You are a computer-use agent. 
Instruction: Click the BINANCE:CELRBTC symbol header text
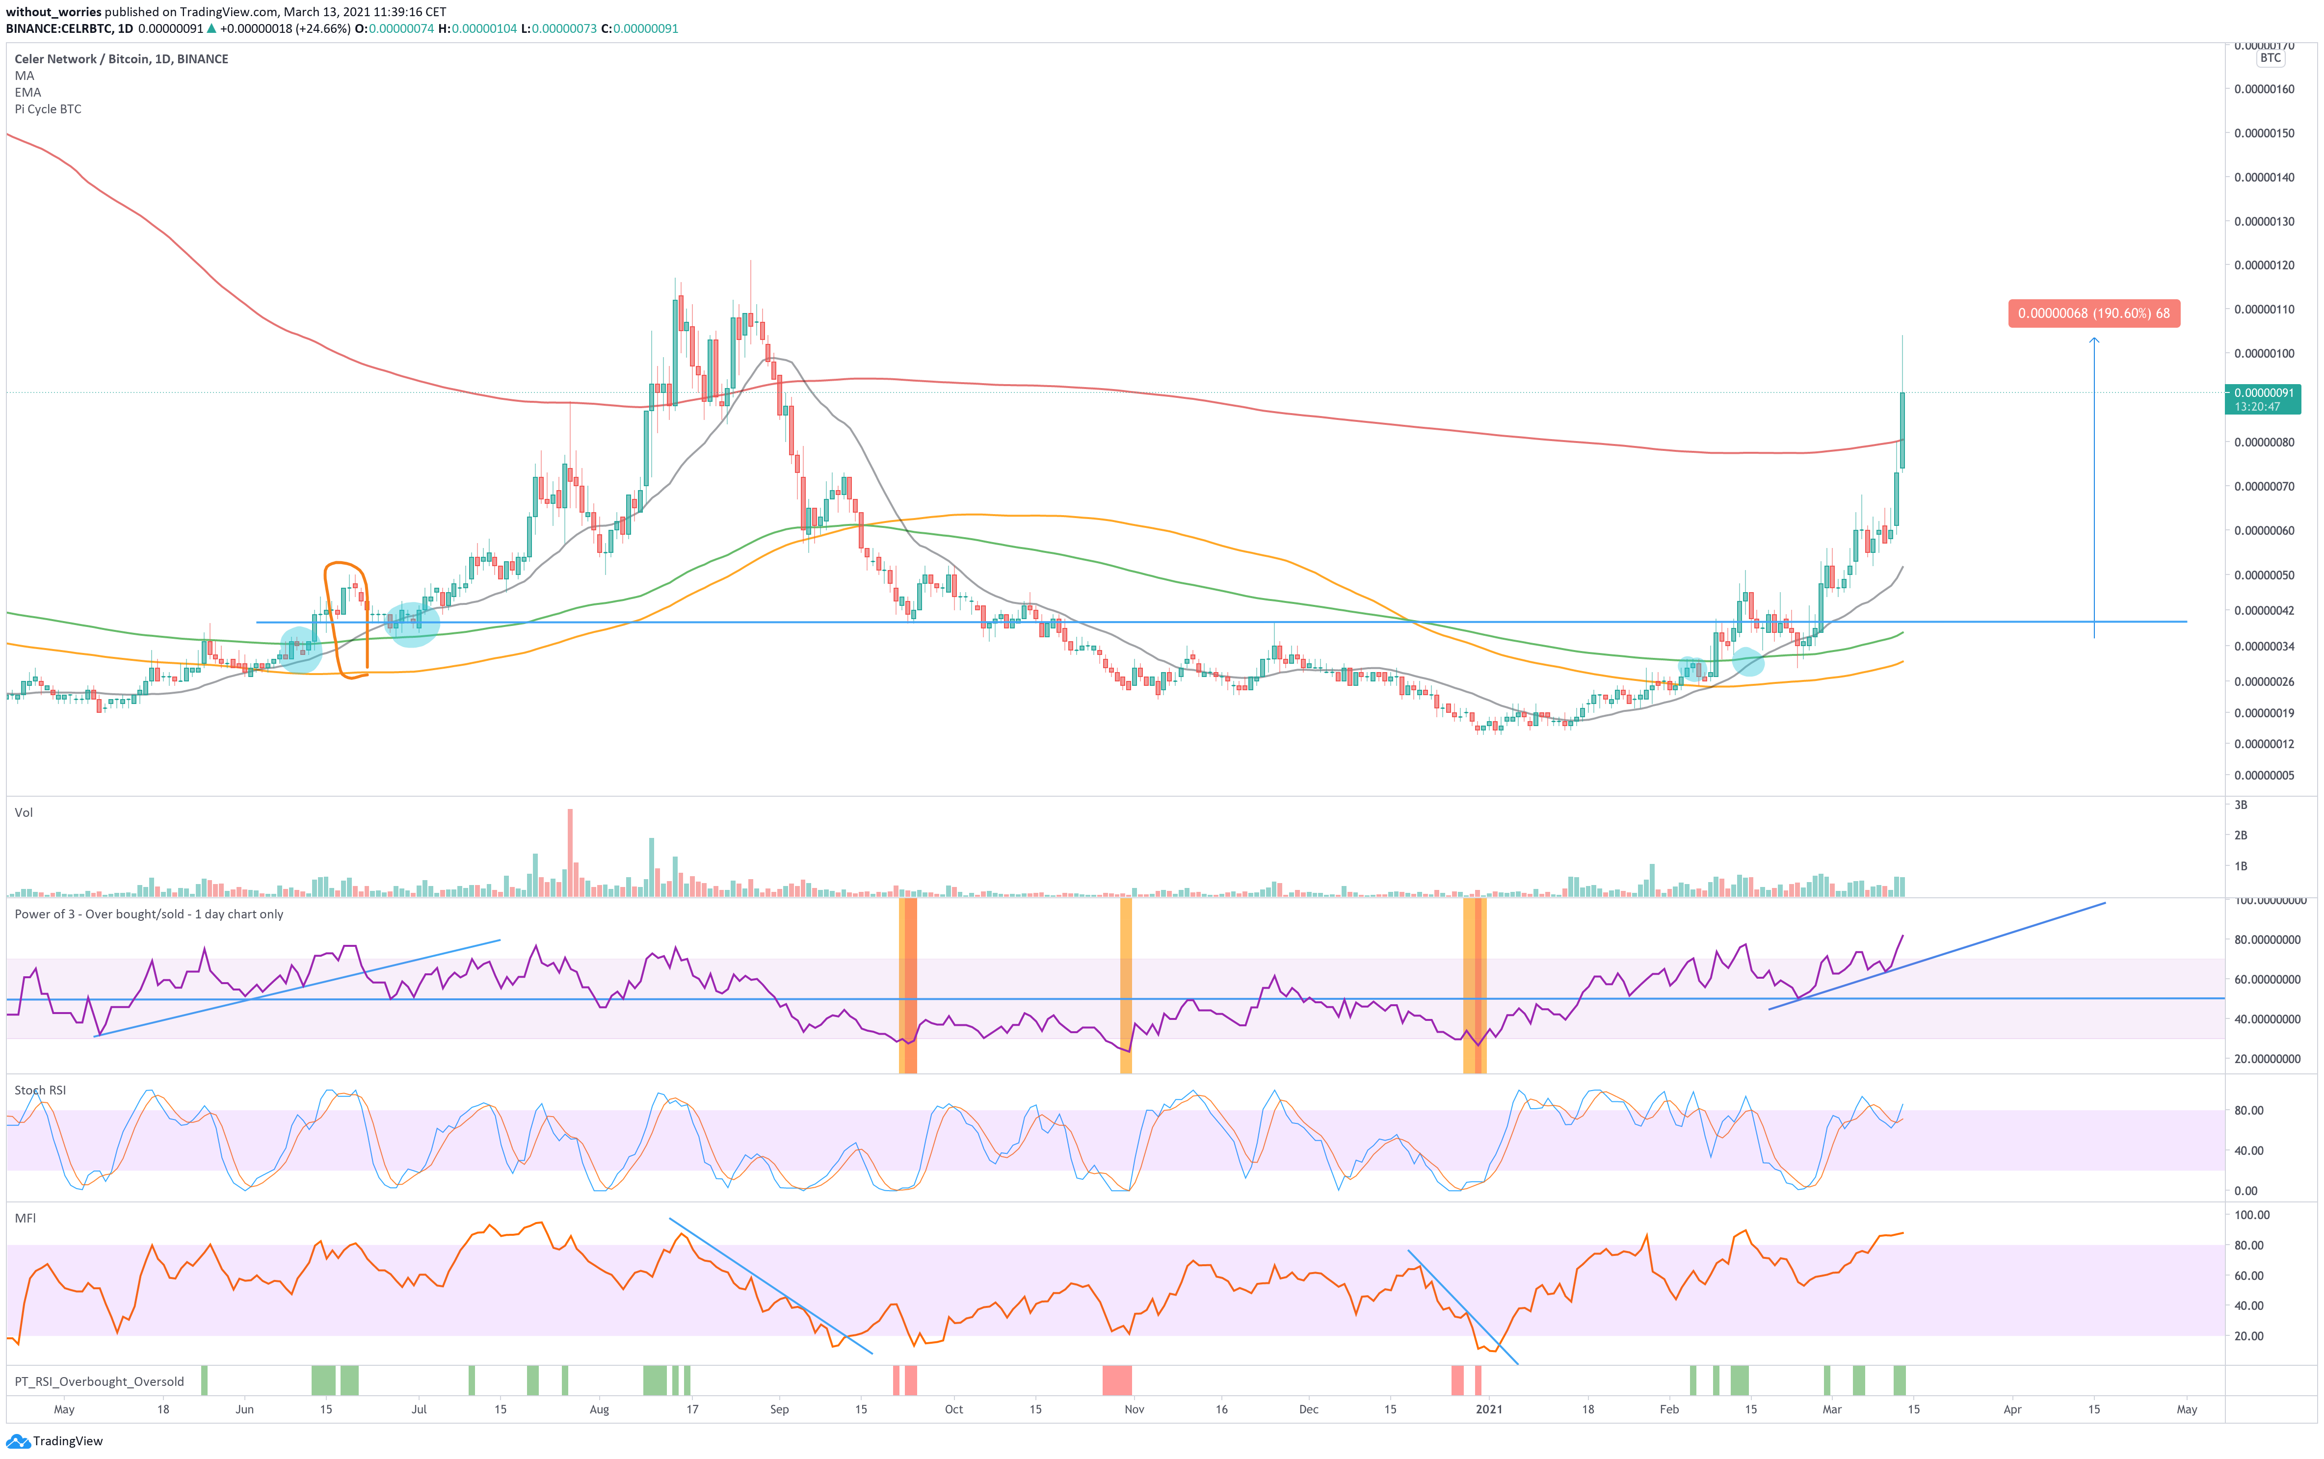coord(69,29)
